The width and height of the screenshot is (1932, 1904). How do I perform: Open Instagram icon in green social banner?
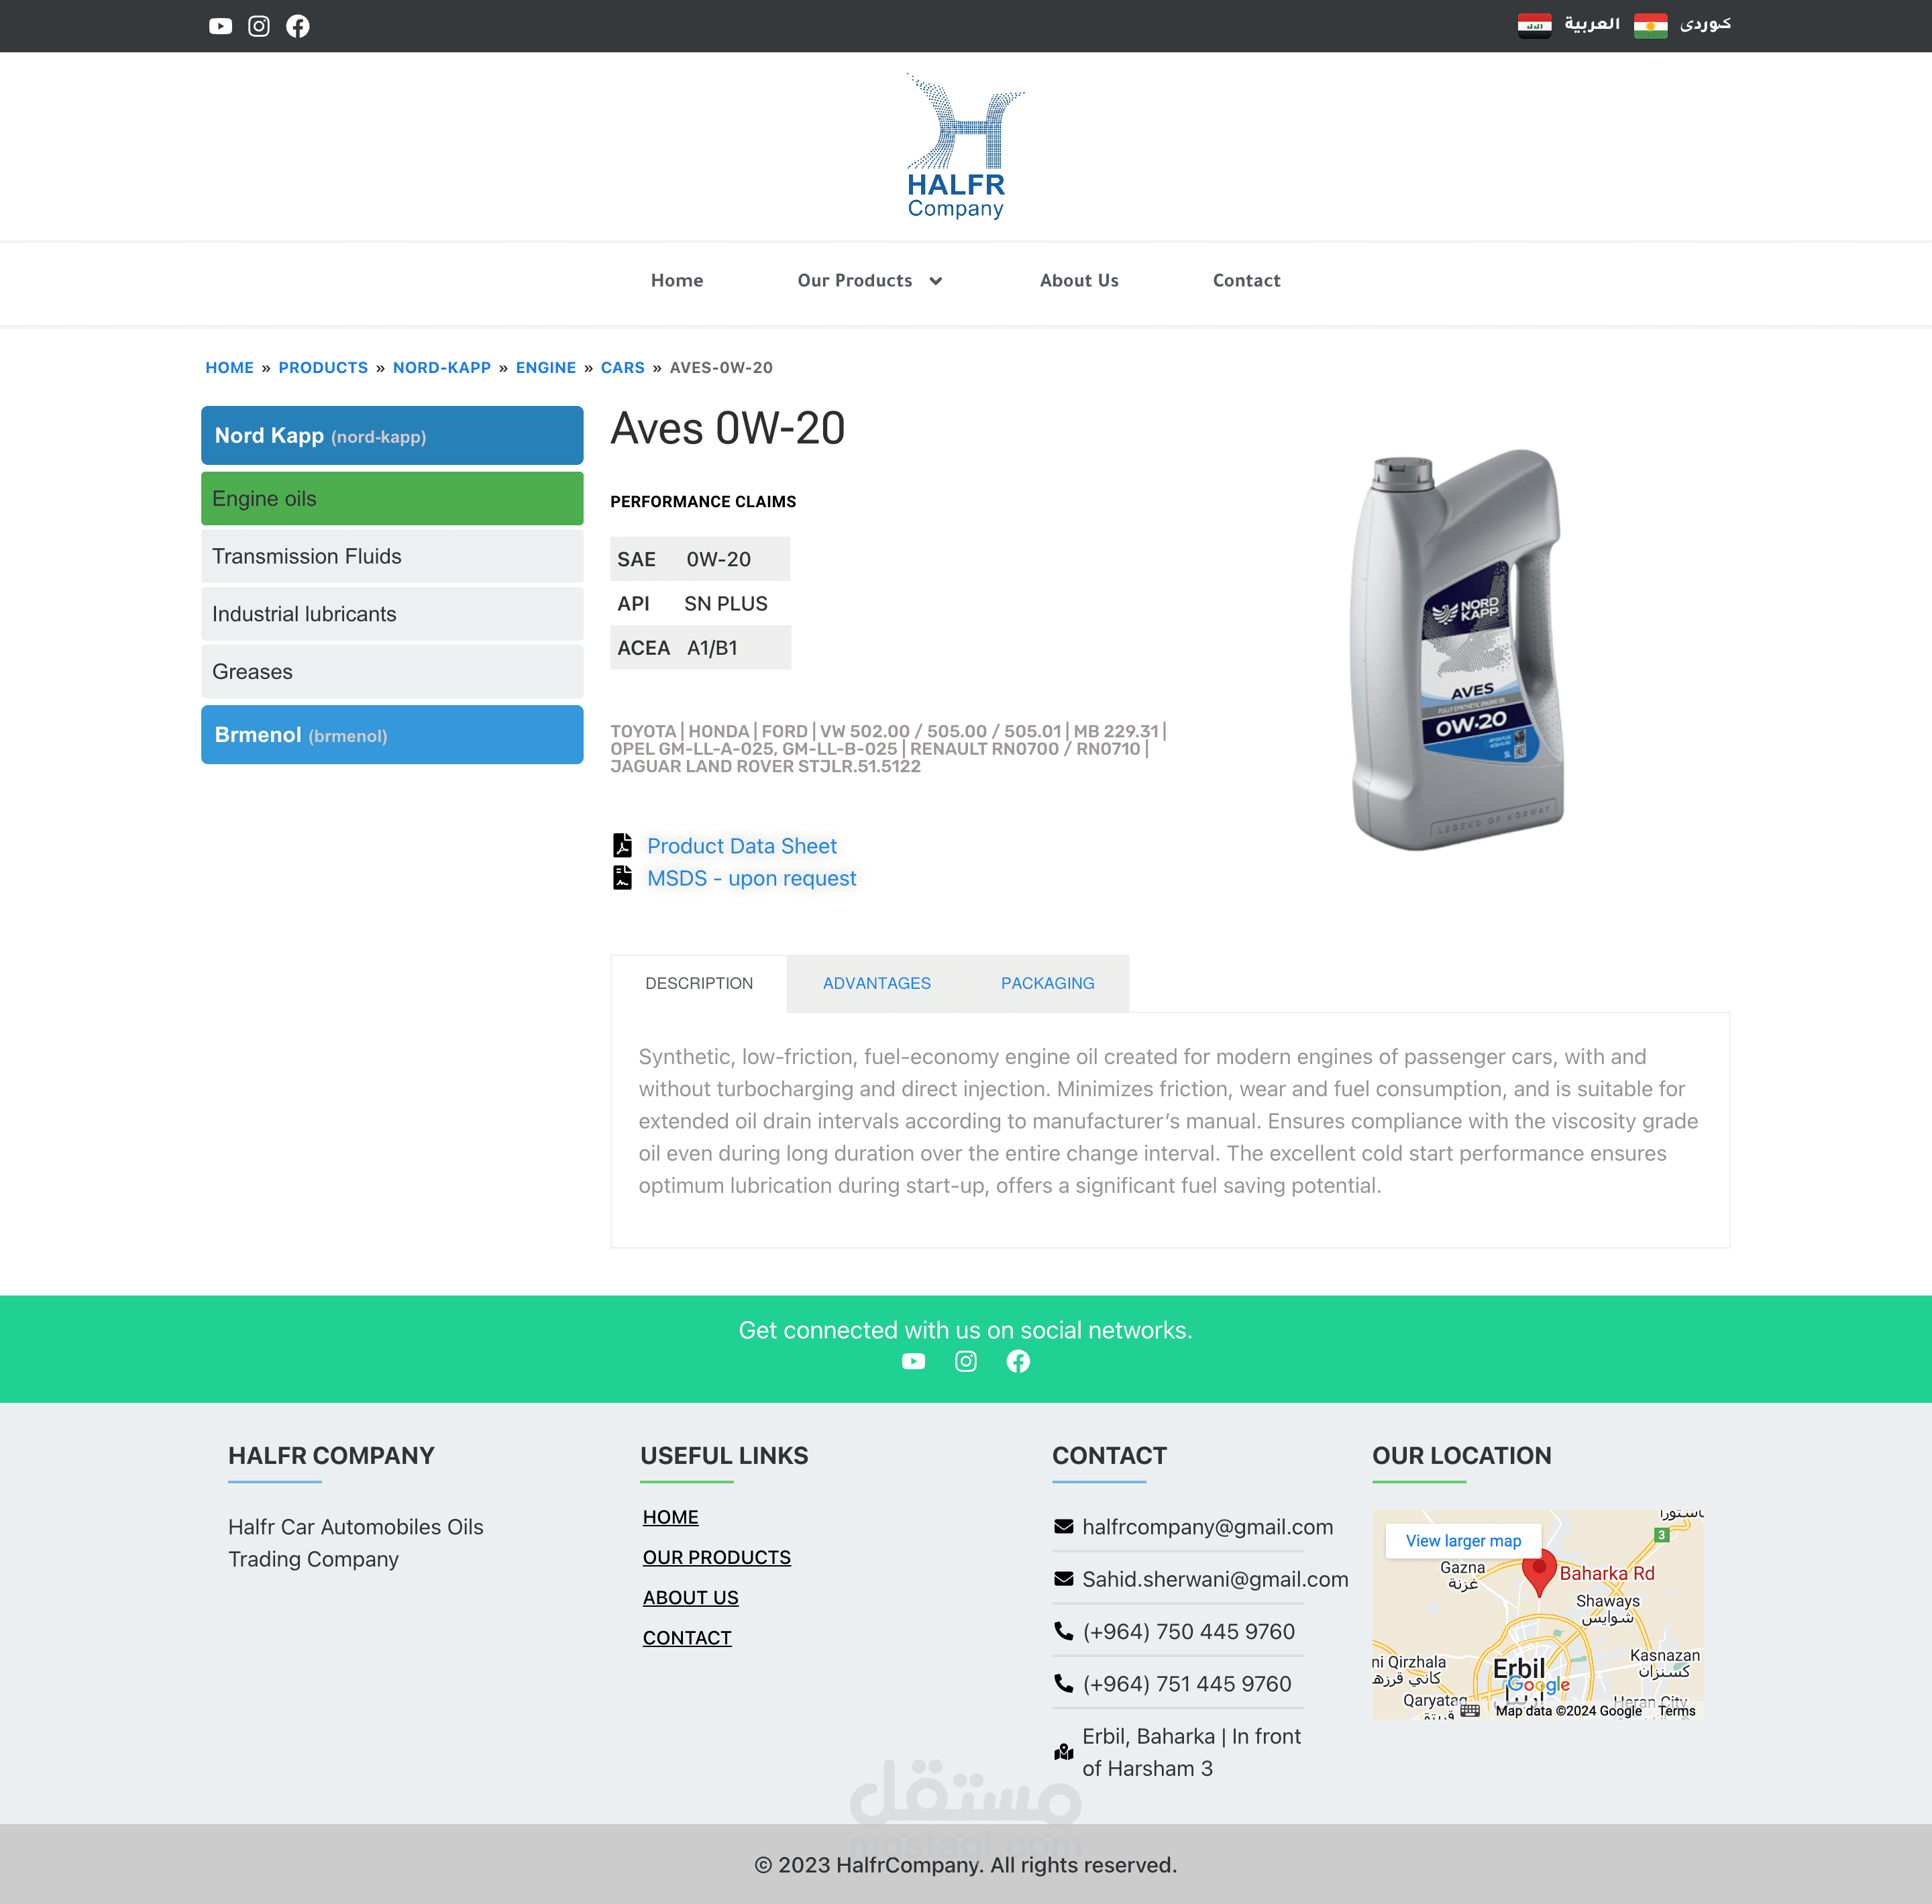[x=966, y=1361]
